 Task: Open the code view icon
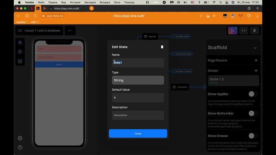tap(244, 31)
